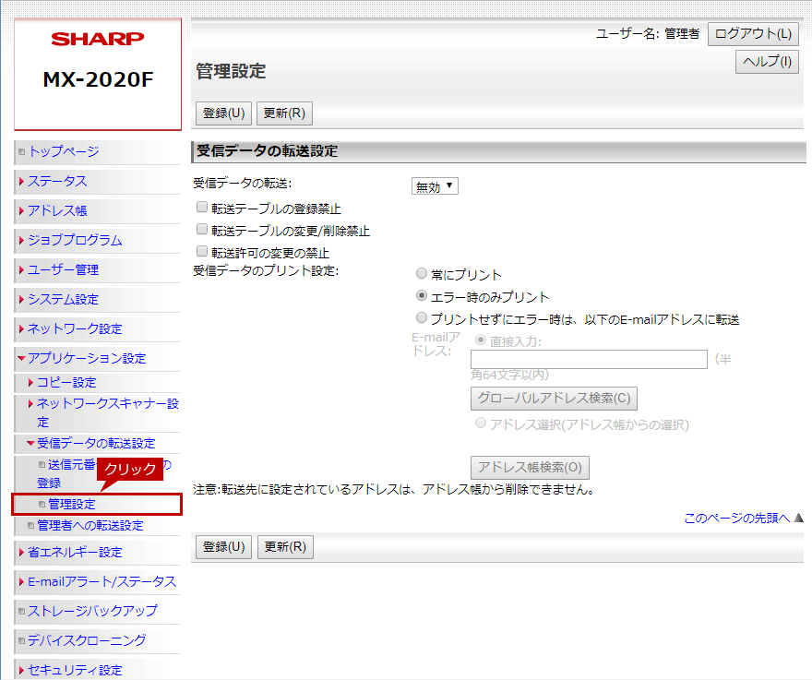Check 転送テーブルの変更/削除禁止 option

point(202,230)
